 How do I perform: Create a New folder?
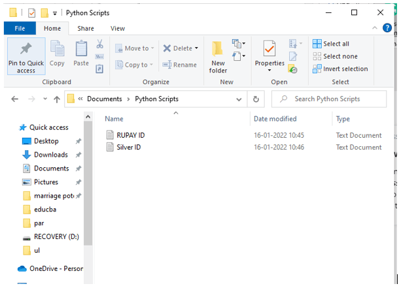[x=218, y=57]
